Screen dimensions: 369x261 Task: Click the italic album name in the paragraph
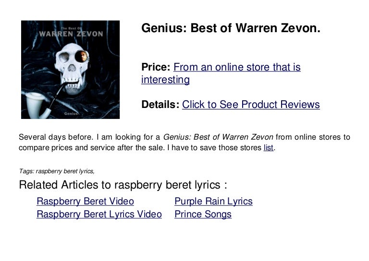[x=218, y=137]
